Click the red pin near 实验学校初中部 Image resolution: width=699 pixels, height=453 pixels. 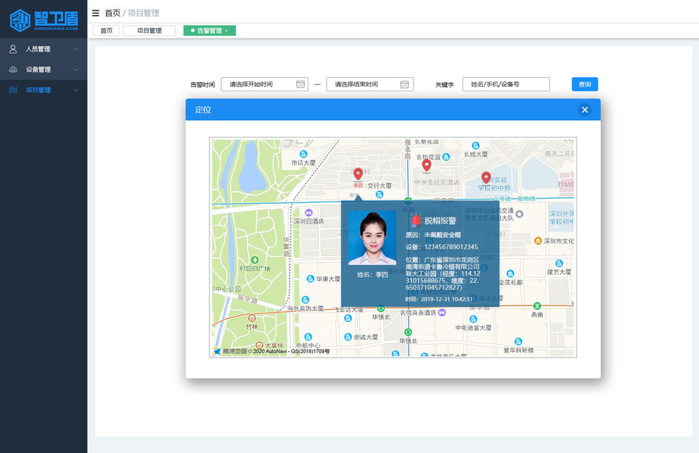[486, 177]
